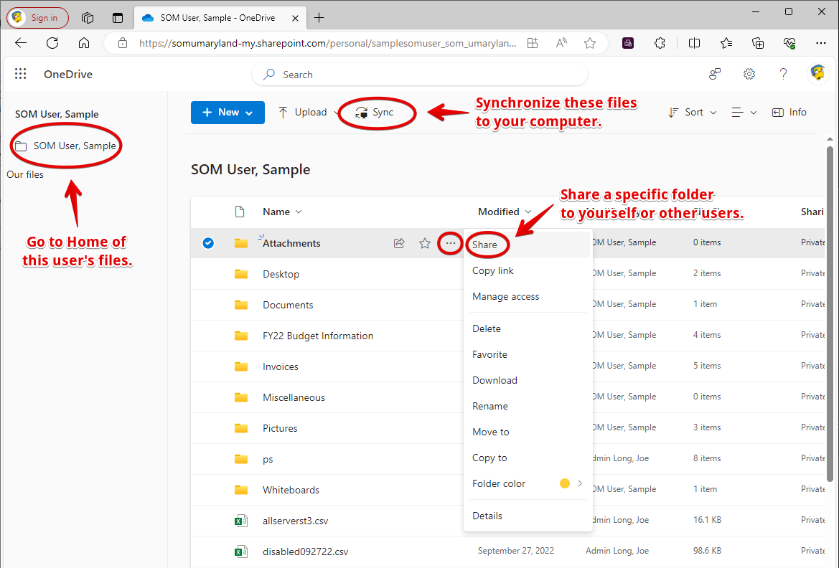839x568 pixels.
Task: Favorite the Attachments folder with star icon
Action: point(425,243)
